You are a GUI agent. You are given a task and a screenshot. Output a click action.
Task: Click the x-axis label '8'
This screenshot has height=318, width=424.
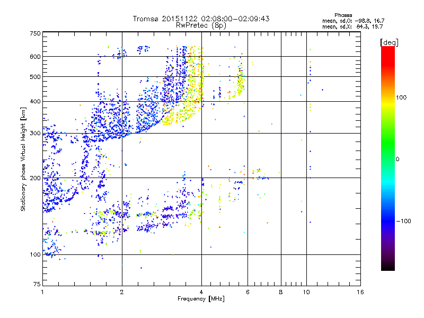pyautogui.click(x=281, y=292)
